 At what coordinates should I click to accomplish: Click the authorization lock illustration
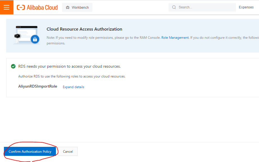click(x=26, y=35)
